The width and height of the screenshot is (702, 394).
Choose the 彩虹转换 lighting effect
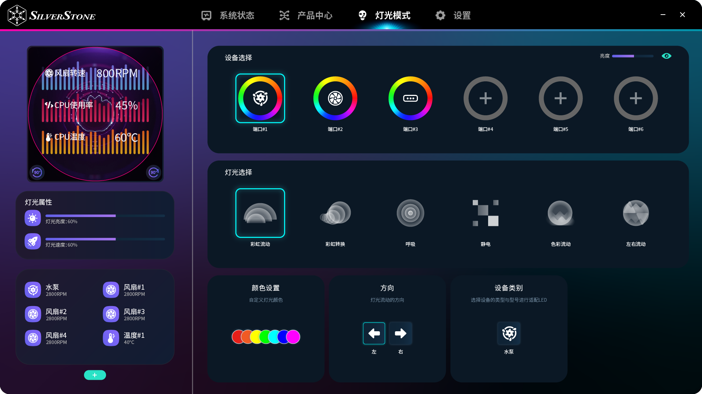click(335, 213)
